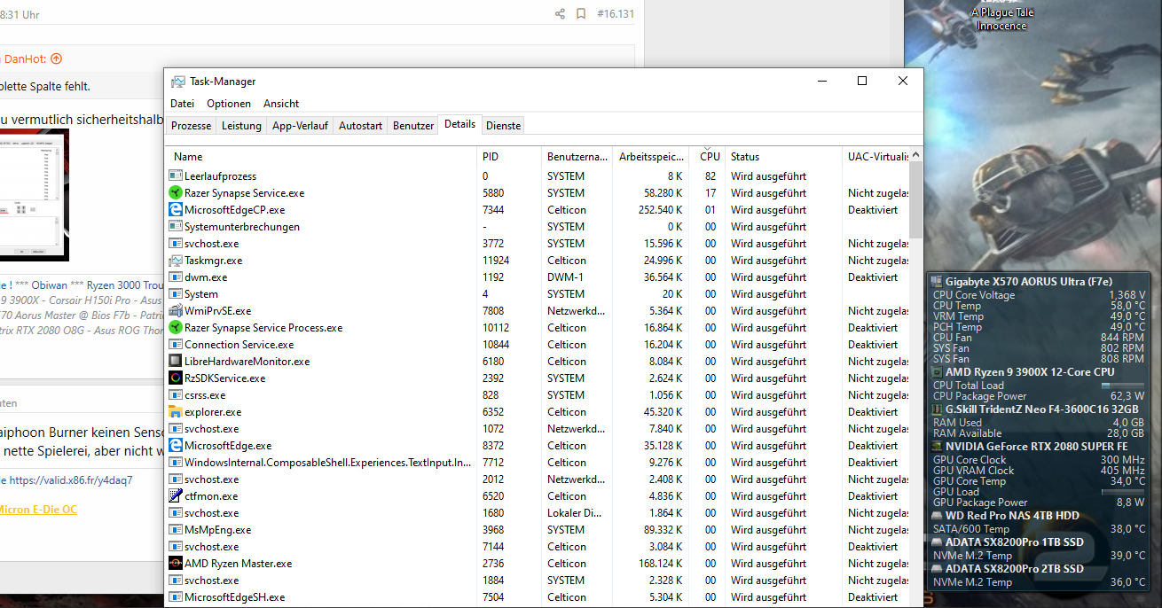
Task: Click the RzSDKService.exe colorful ring icon
Action: (176, 378)
